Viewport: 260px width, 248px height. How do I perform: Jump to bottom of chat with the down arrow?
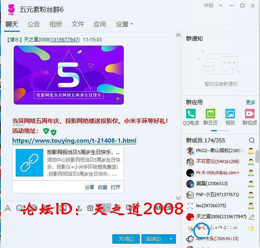pos(178,198)
